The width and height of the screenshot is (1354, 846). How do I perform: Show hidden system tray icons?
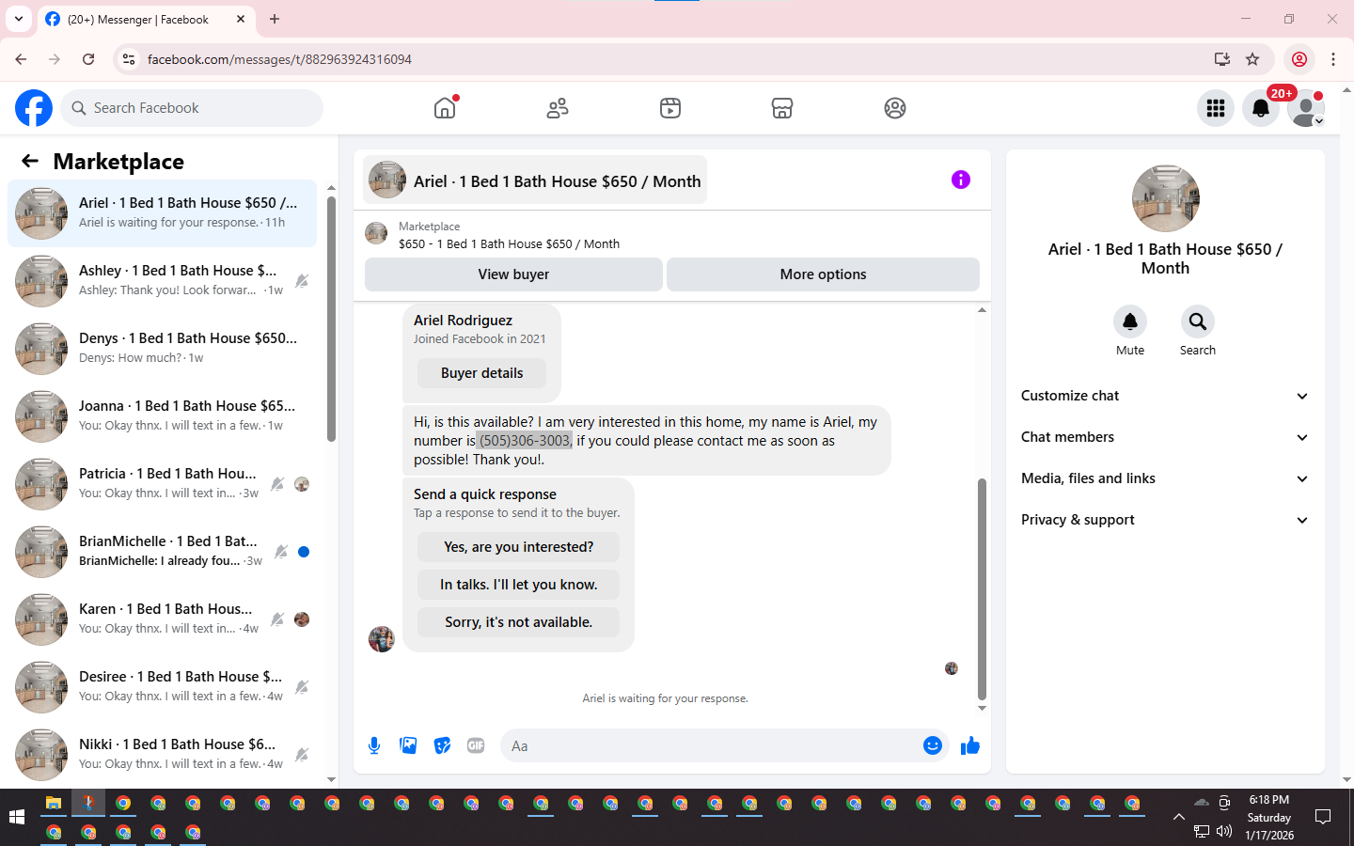(1178, 817)
